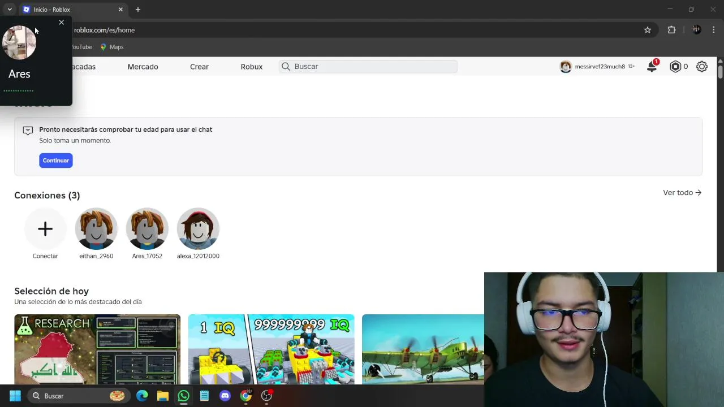Open File Explorer from taskbar
Viewport: 724px width, 407px height.
pyautogui.click(x=163, y=396)
